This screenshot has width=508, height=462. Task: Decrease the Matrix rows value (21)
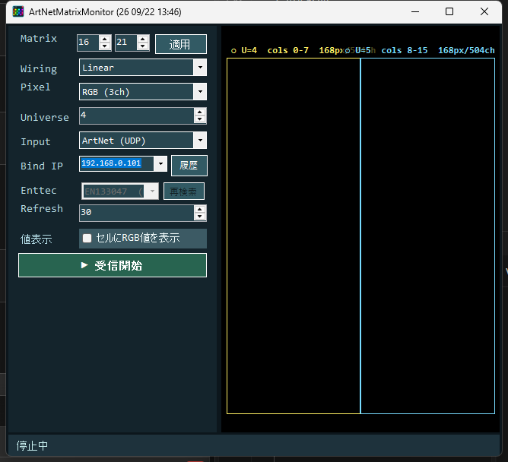tap(142, 46)
